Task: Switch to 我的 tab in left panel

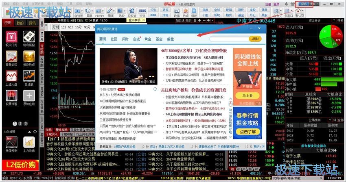Action: coord(20,23)
